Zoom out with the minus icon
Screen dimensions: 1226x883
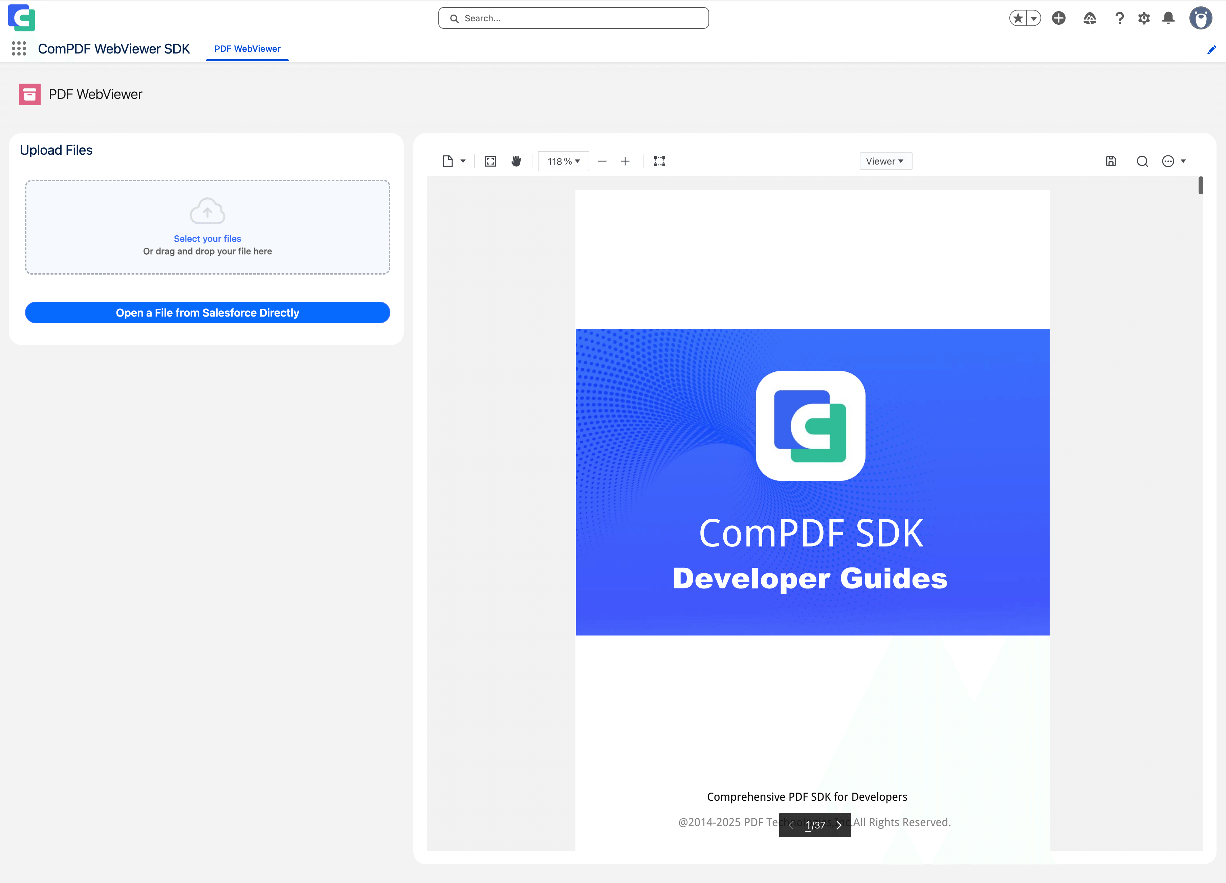click(602, 160)
